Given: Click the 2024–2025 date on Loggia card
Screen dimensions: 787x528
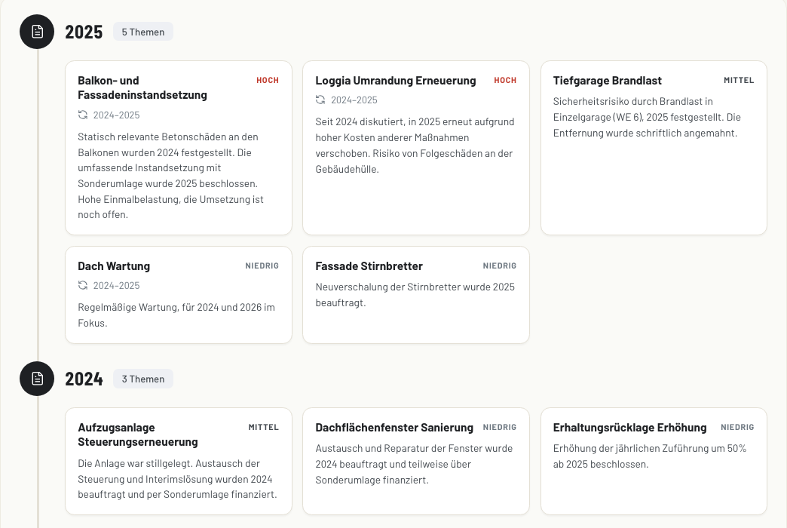Looking at the screenshot, I should click(x=354, y=100).
